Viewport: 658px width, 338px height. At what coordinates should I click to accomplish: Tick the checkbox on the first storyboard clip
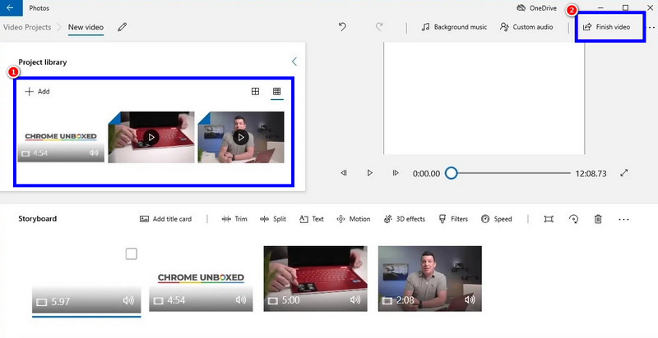tap(131, 254)
